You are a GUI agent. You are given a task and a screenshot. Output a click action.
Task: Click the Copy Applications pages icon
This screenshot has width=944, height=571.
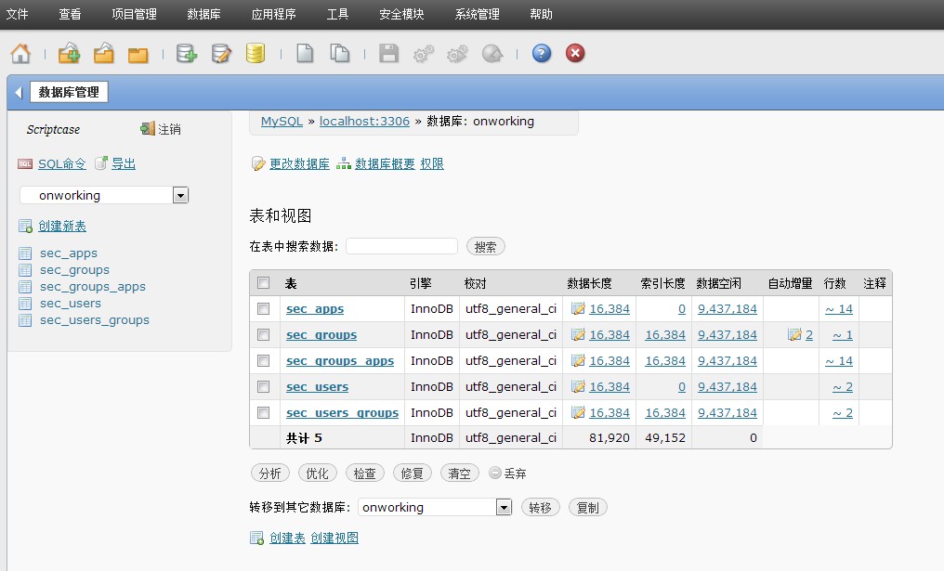(x=339, y=53)
